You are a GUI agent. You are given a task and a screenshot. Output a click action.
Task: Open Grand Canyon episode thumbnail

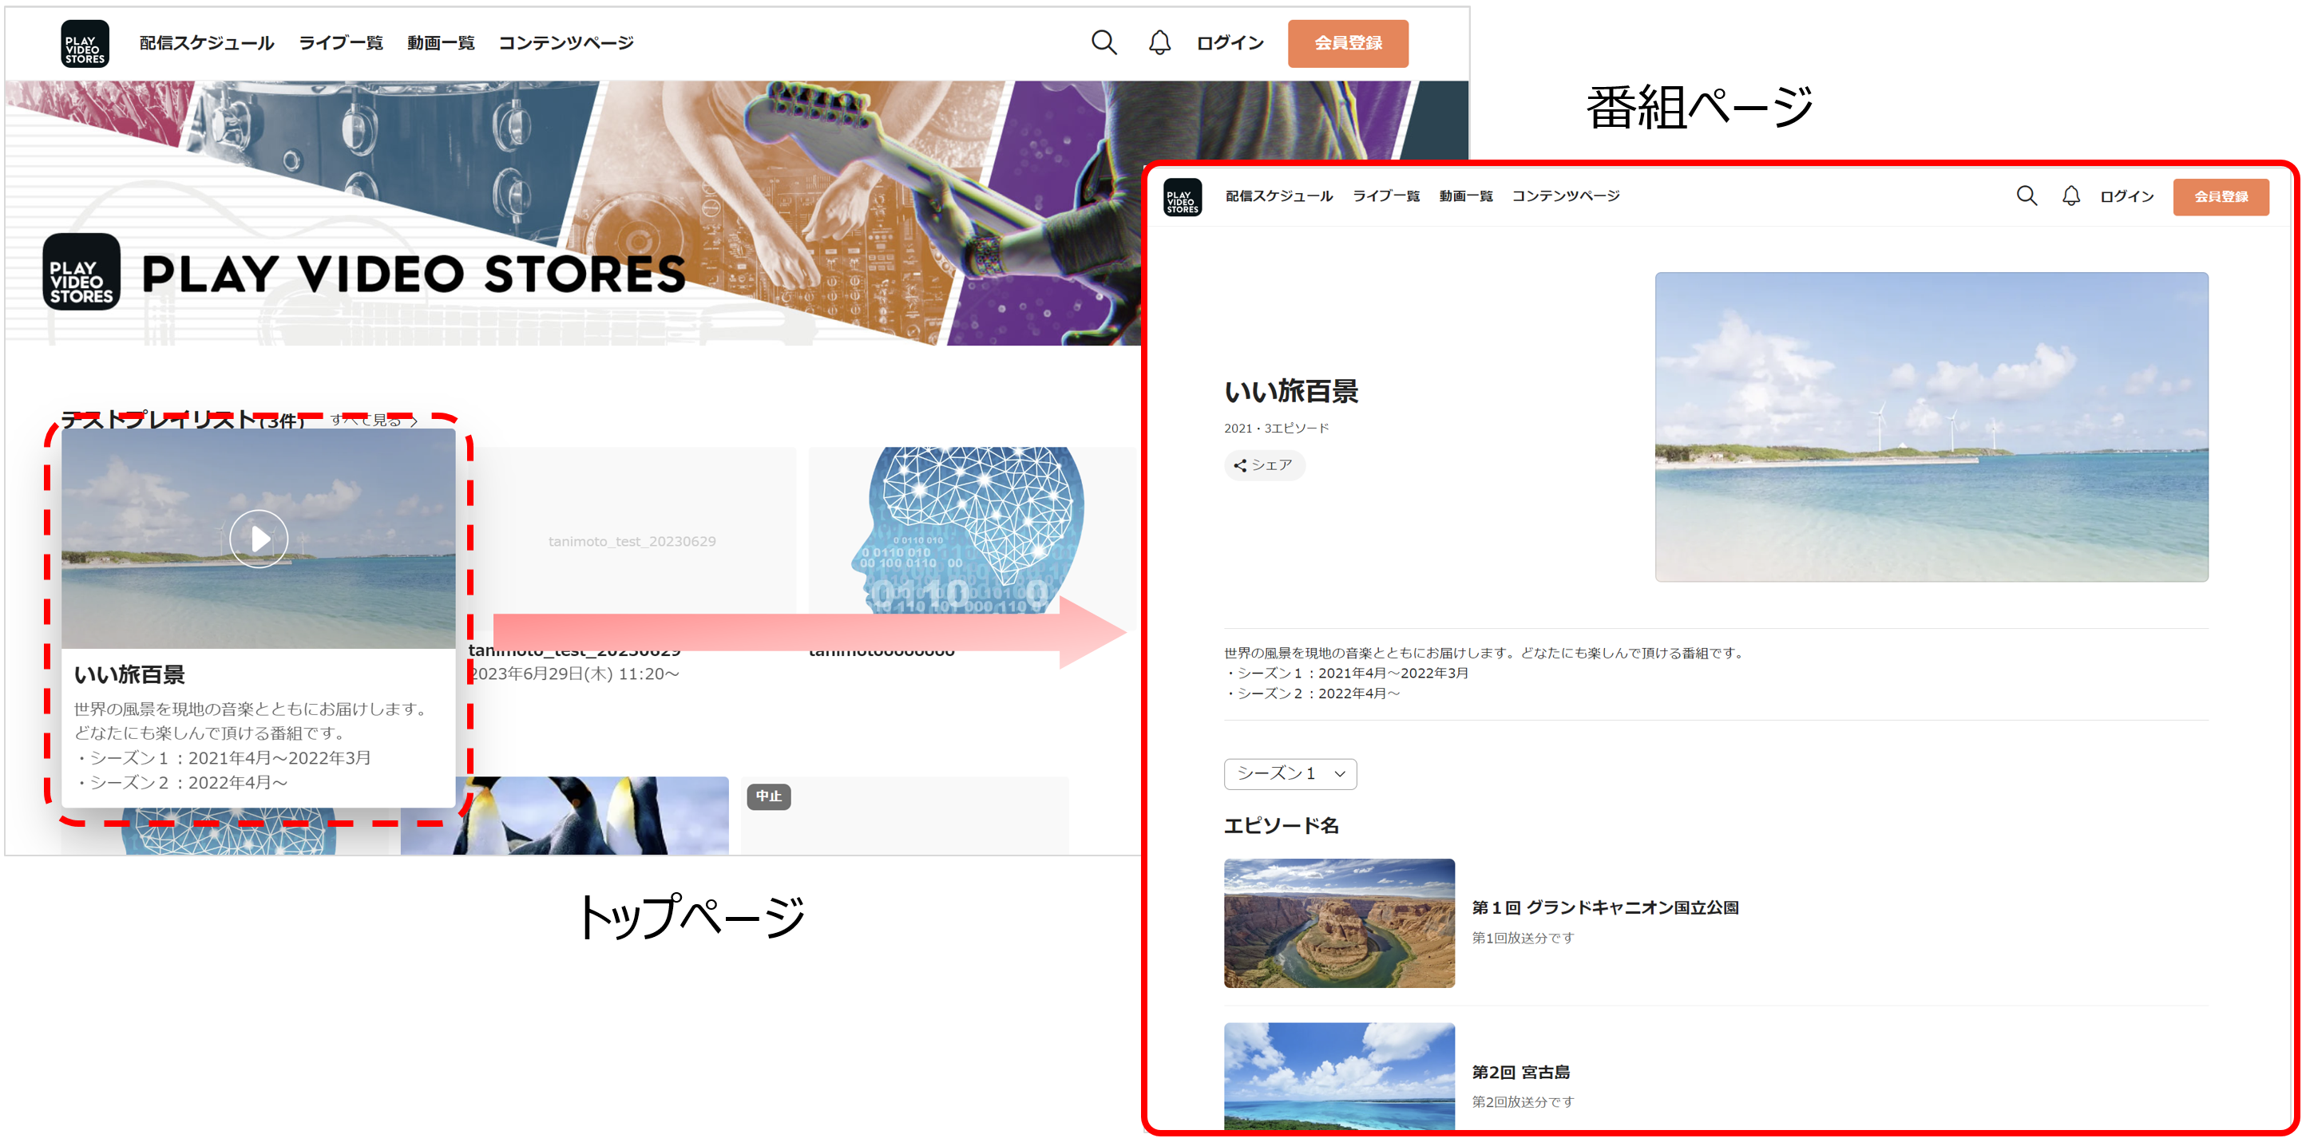tap(1338, 923)
